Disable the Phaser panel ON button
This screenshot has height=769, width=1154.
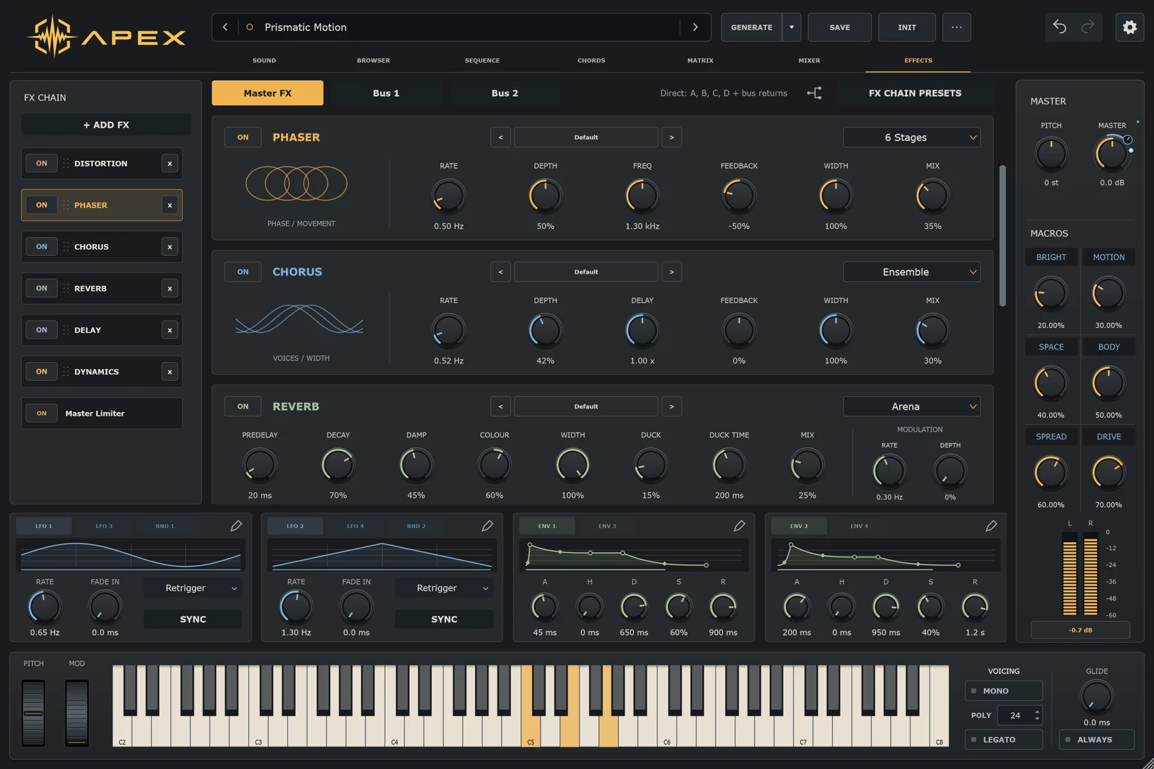pos(243,137)
